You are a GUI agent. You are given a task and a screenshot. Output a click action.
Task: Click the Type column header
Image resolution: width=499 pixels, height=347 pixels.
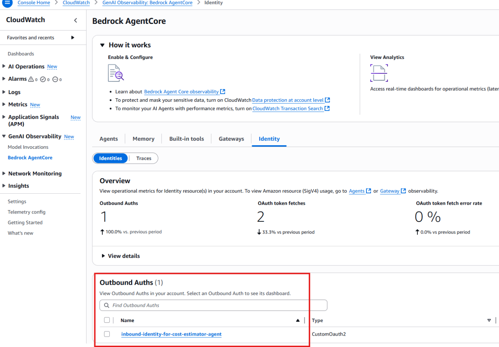click(x=317, y=320)
